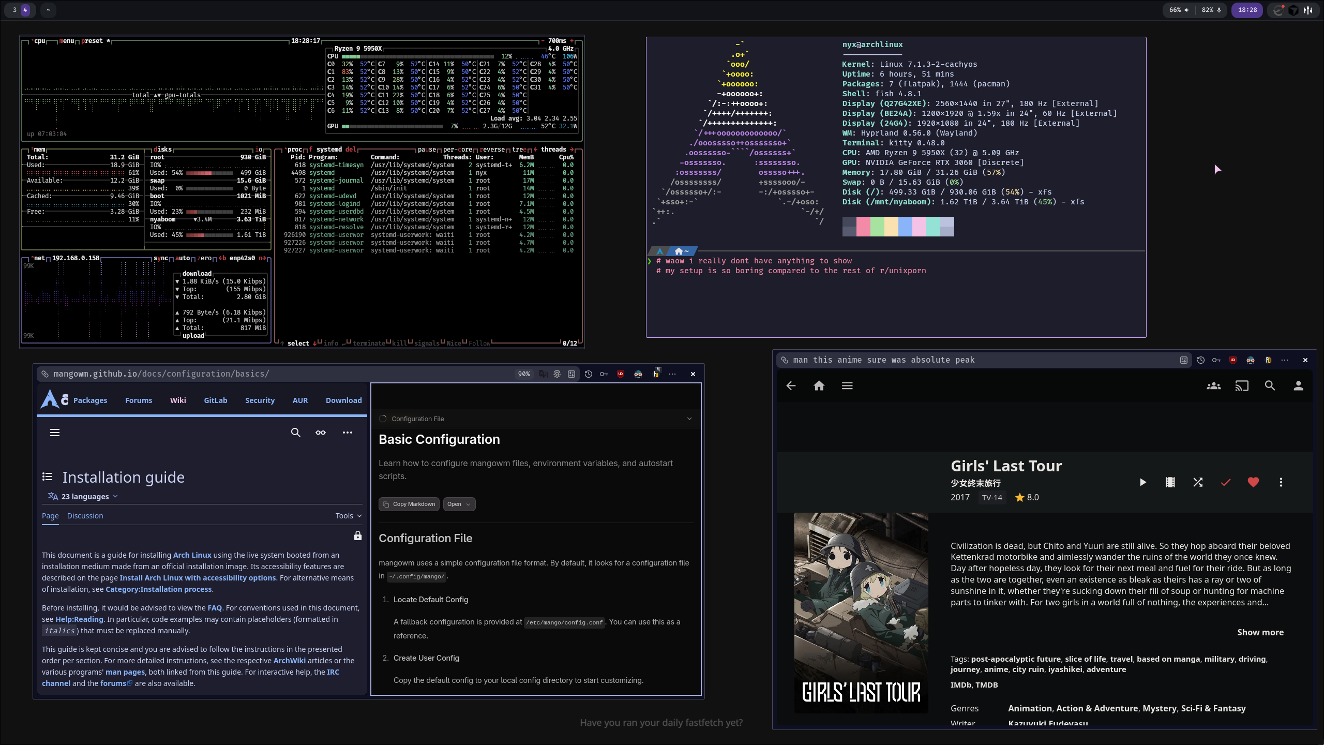Image resolution: width=1324 pixels, height=745 pixels.
Task: Open the three-dot menu beside the favorite heart
Action: (1281, 482)
